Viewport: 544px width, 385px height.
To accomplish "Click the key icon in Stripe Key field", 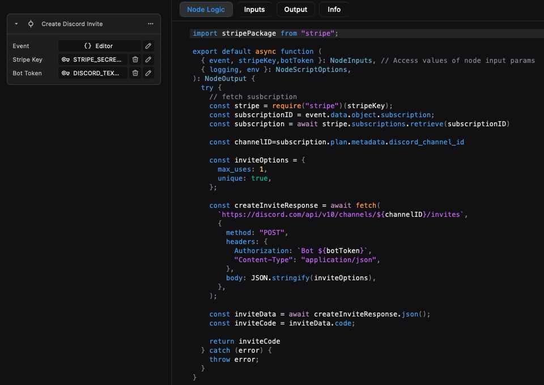I will tap(66, 59).
